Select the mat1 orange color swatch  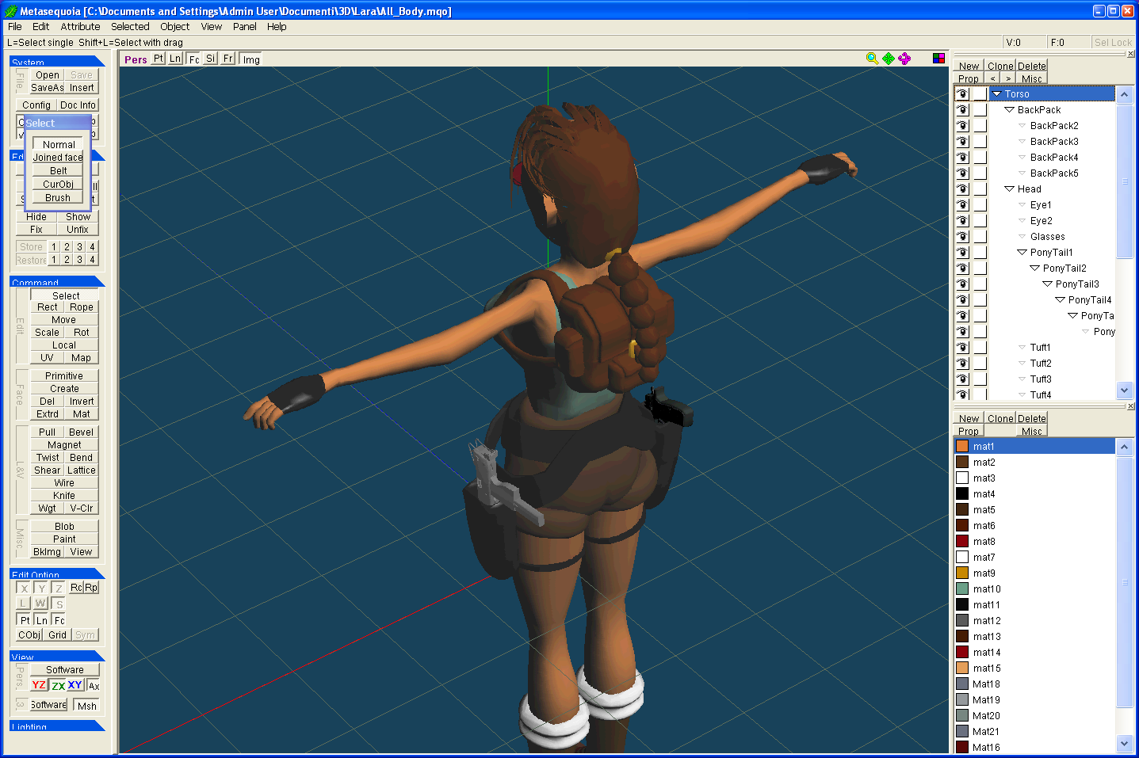[x=962, y=446]
